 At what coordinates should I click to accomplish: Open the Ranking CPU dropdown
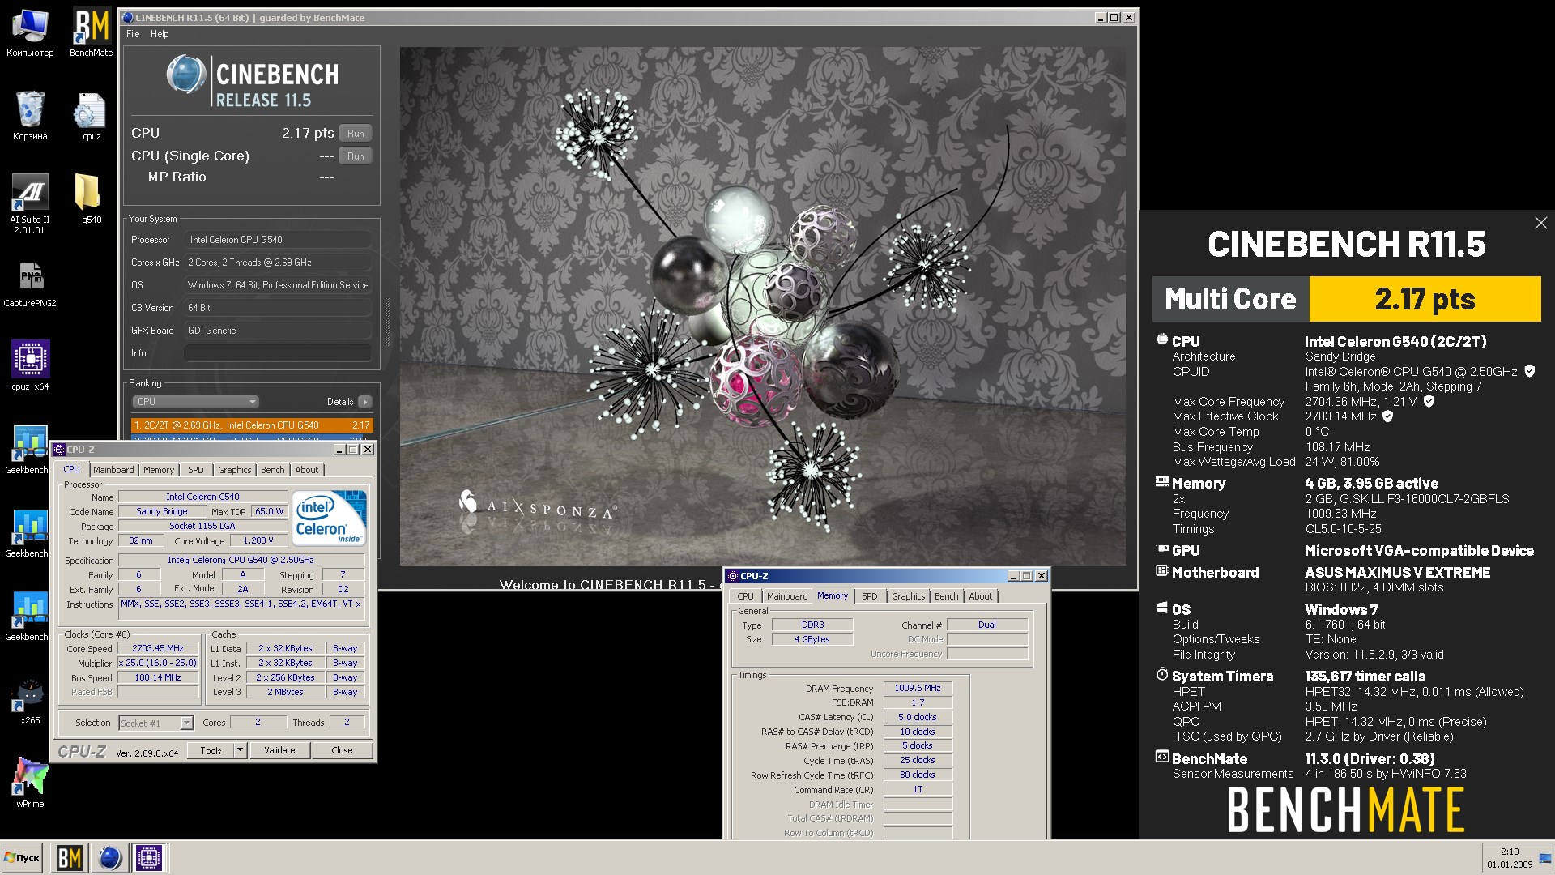[195, 402]
